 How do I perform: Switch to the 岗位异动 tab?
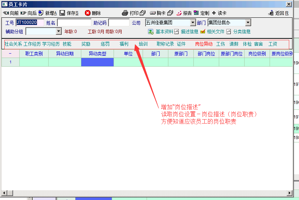point(204,44)
